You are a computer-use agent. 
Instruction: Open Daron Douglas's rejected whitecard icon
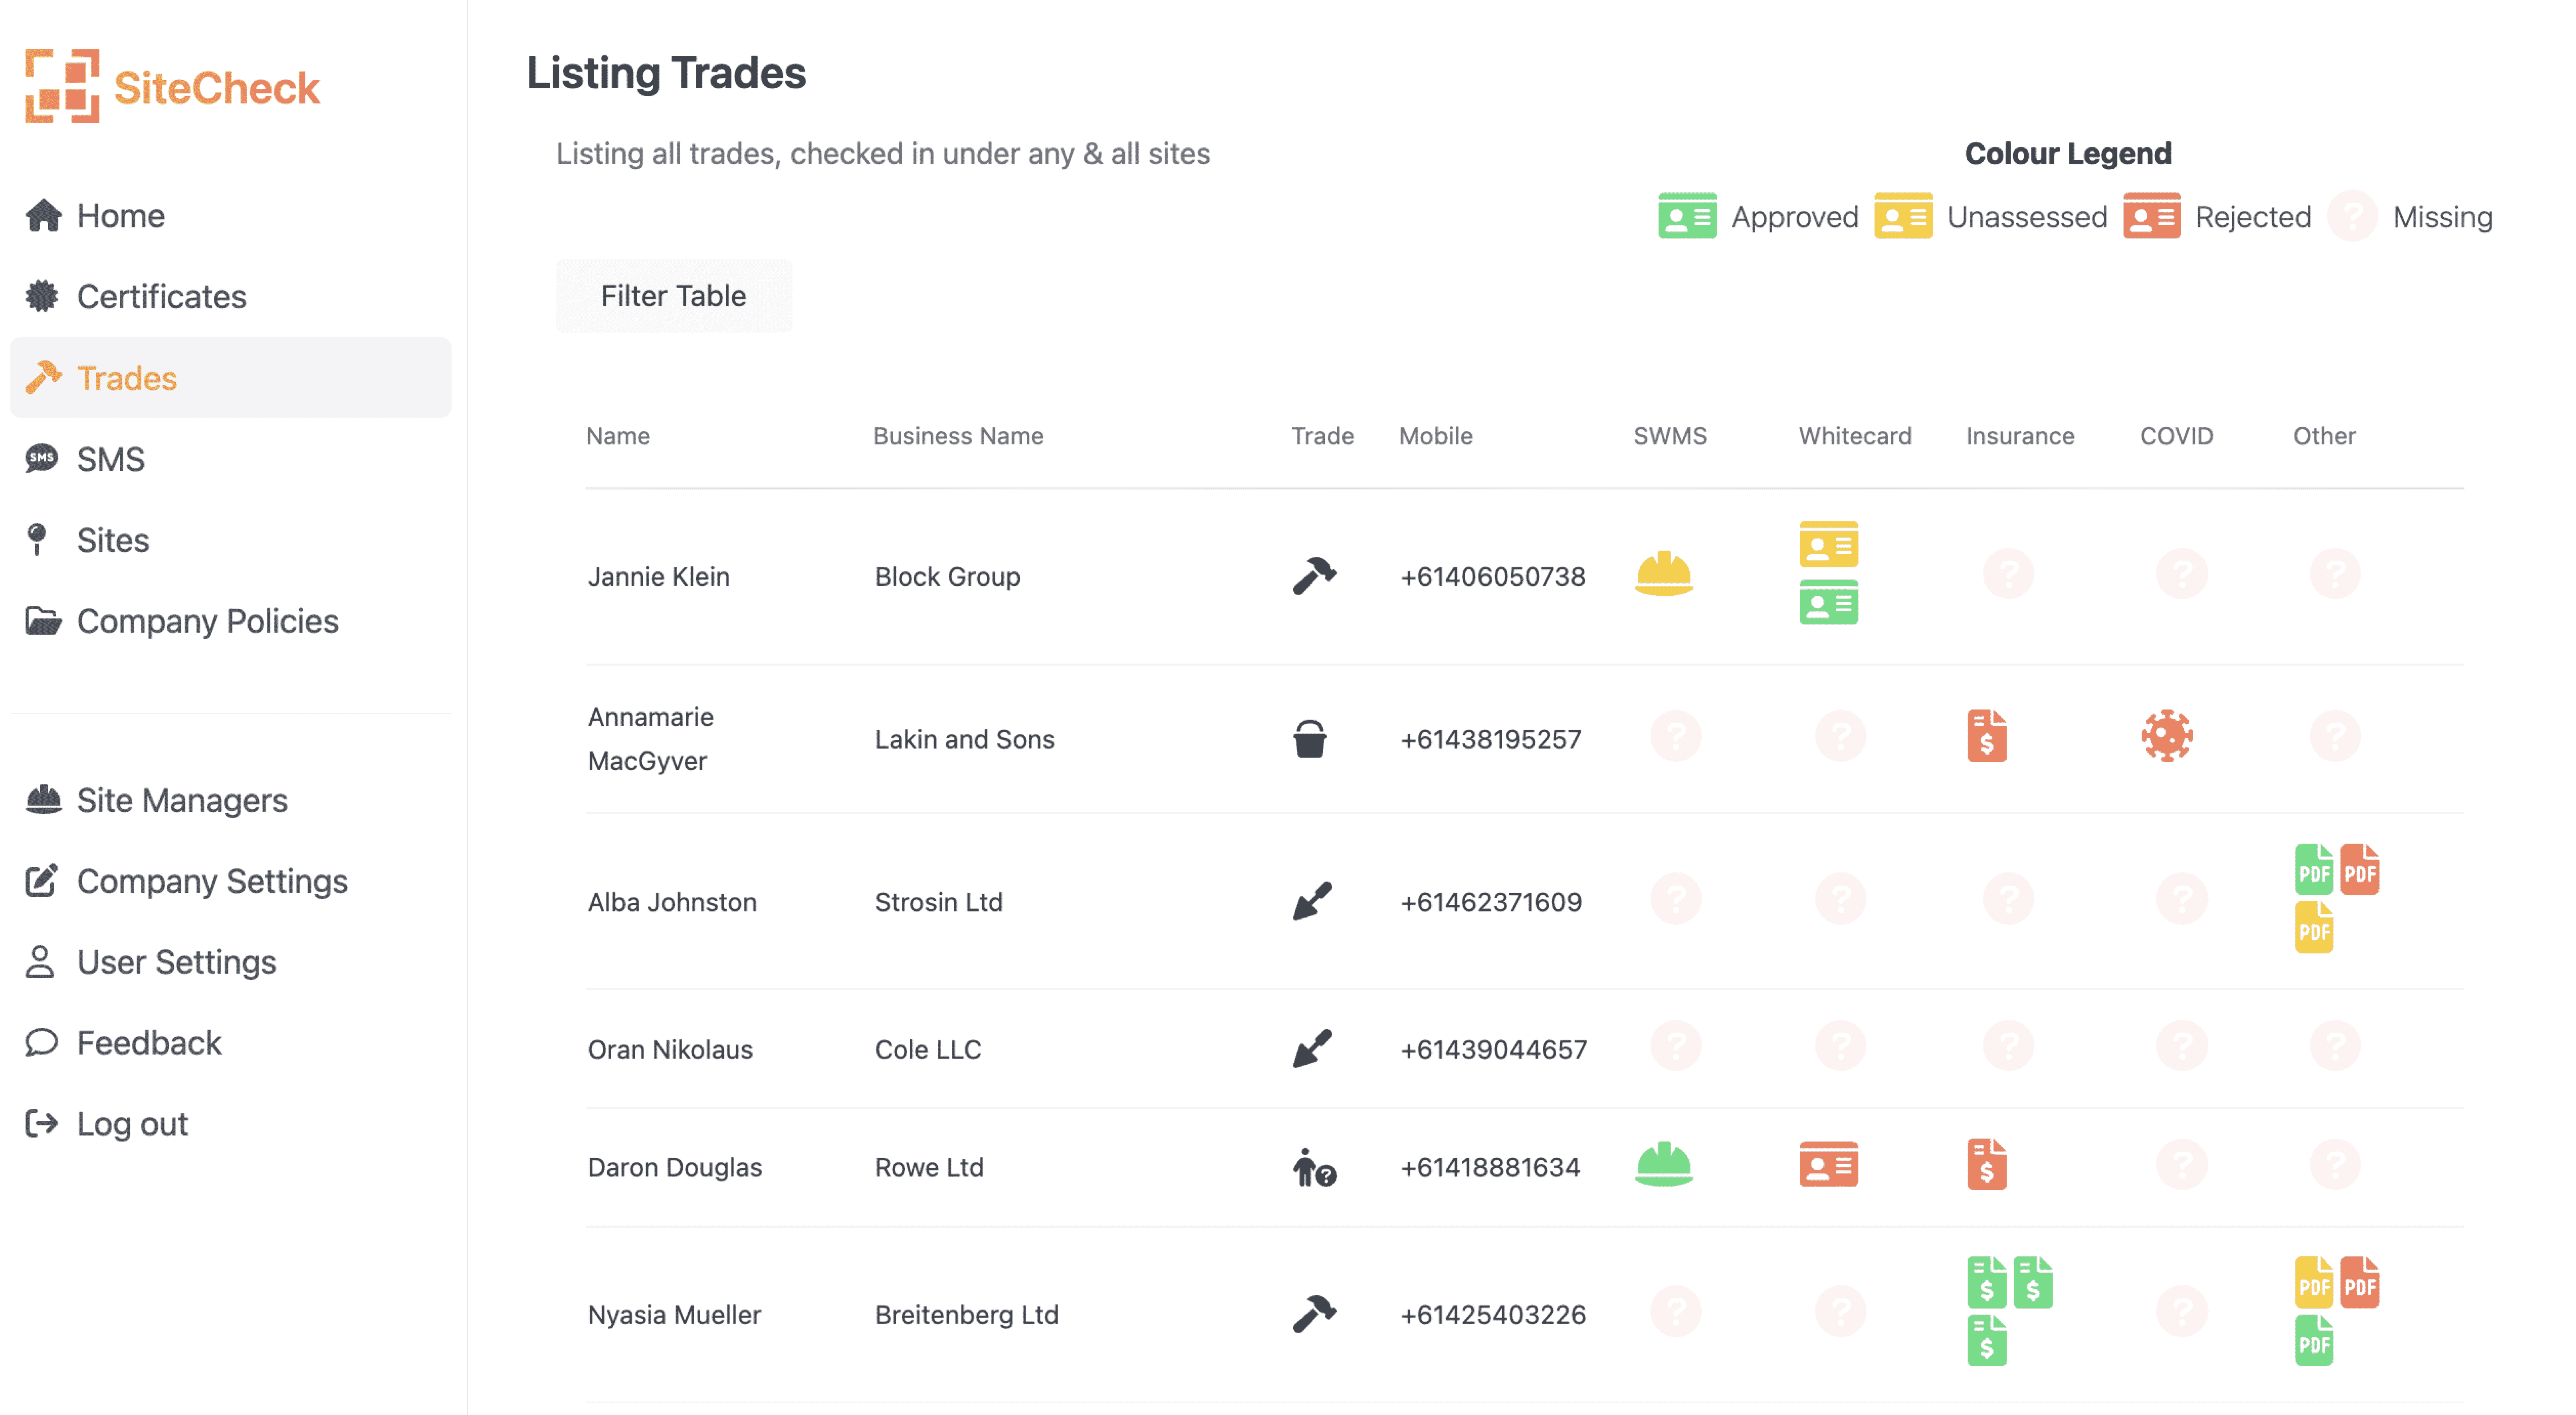click(1828, 1165)
